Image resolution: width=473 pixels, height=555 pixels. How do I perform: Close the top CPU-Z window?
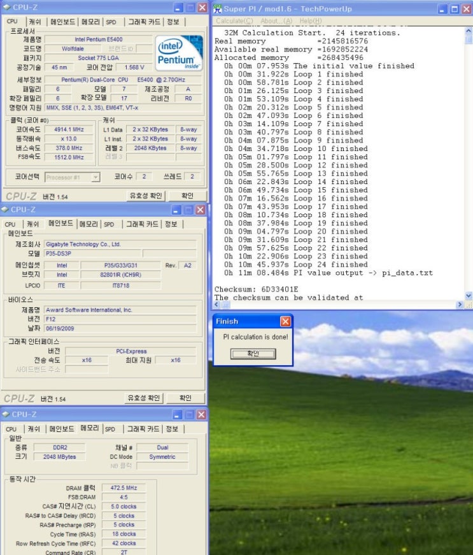[202, 8]
